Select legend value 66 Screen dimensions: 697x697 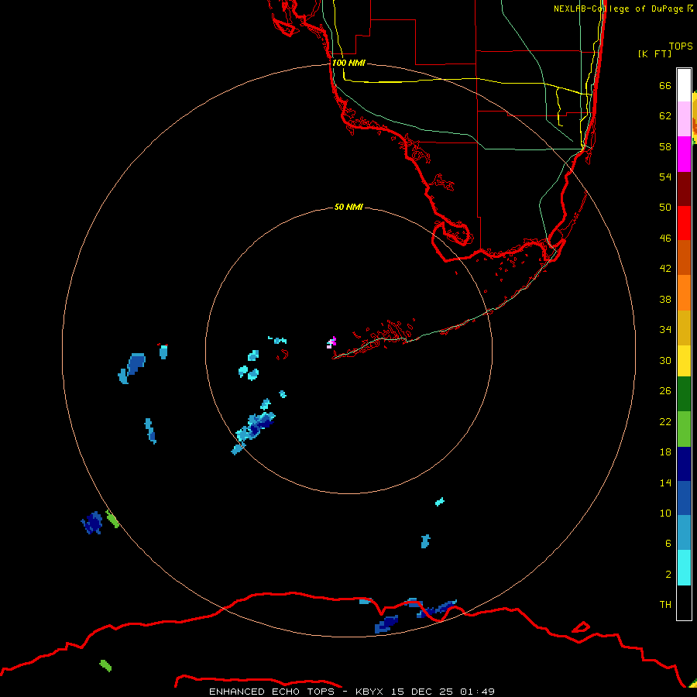tap(665, 86)
